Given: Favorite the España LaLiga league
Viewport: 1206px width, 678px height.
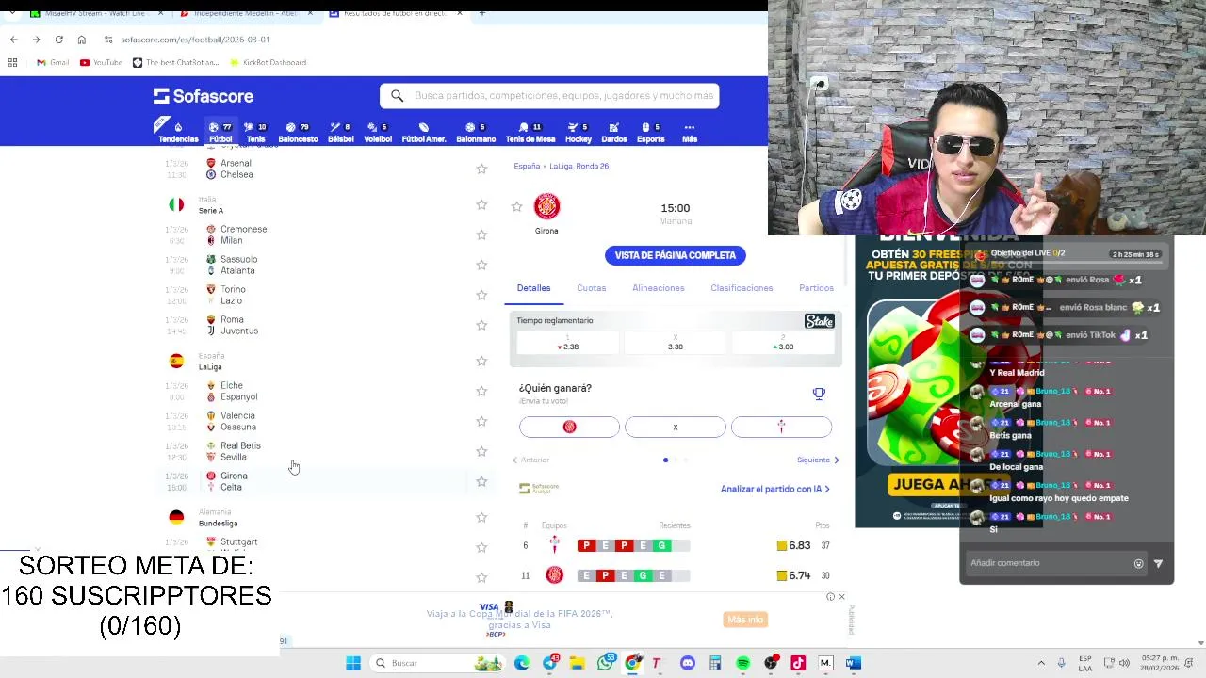Looking at the screenshot, I should click(x=481, y=361).
